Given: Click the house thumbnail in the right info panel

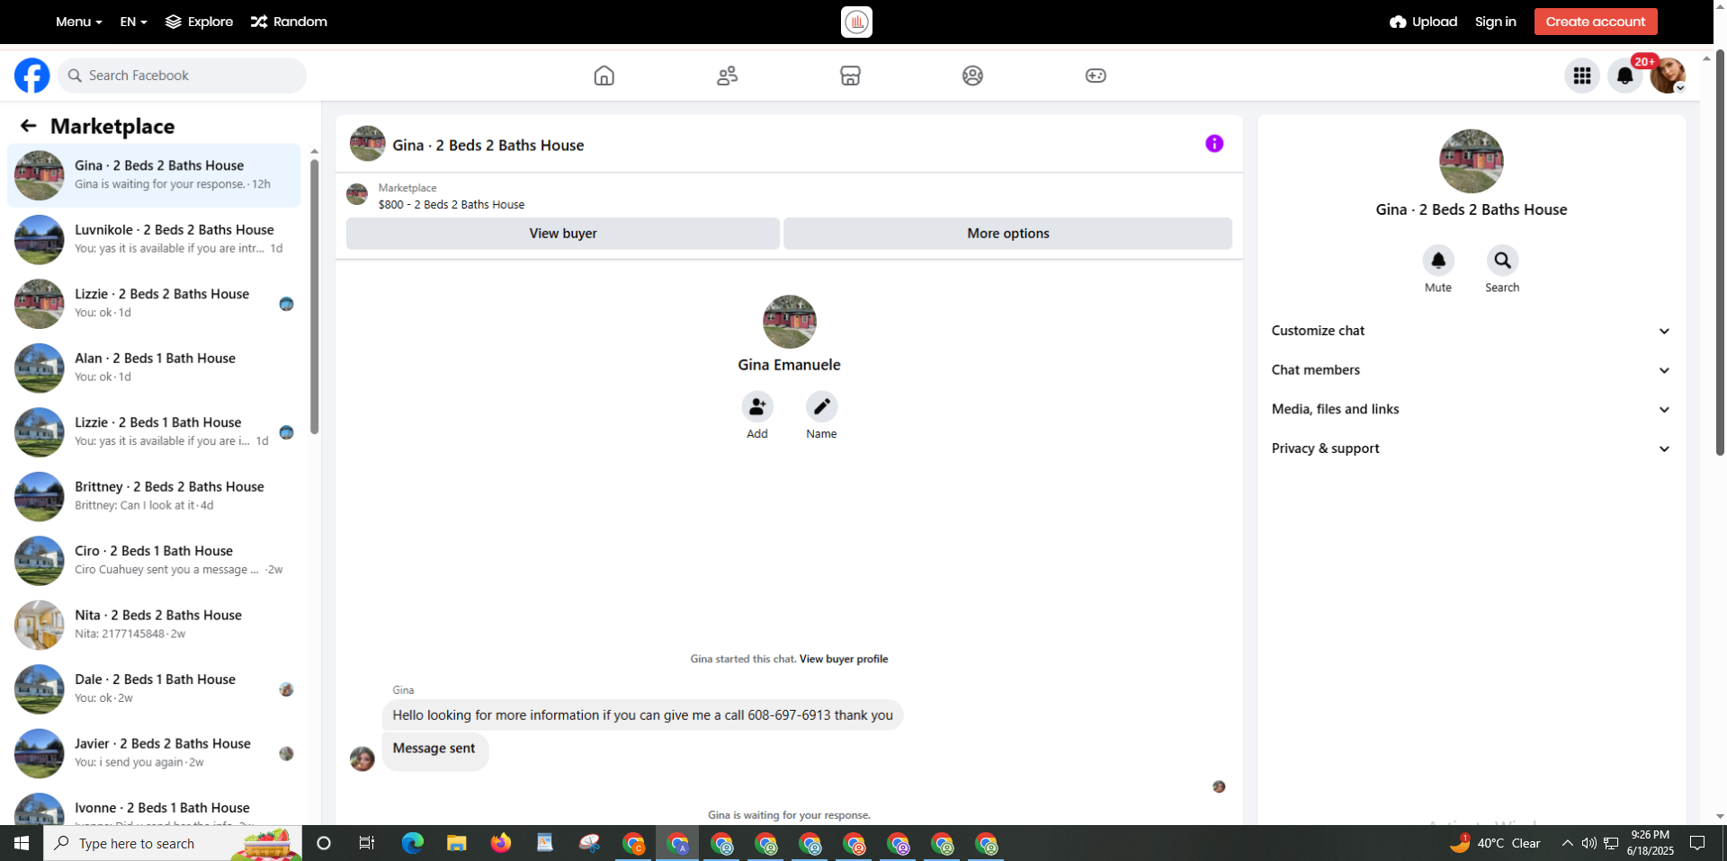Looking at the screenshot, I should click(1472, 161).
